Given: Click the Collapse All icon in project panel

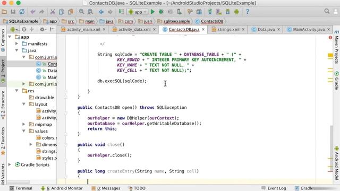Looking at the screenshot, I should pos(32,29).
